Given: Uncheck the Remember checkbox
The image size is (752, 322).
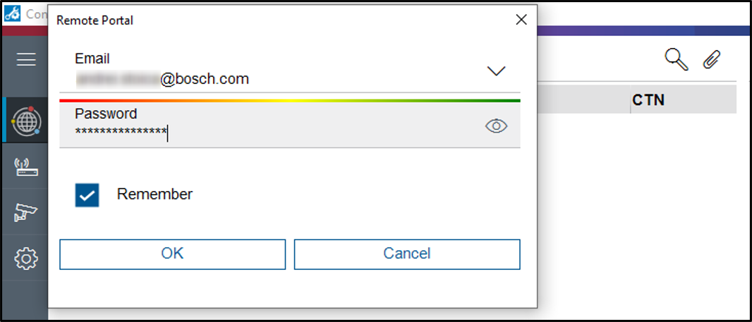Looking at the screenshot, I should 87,195.
